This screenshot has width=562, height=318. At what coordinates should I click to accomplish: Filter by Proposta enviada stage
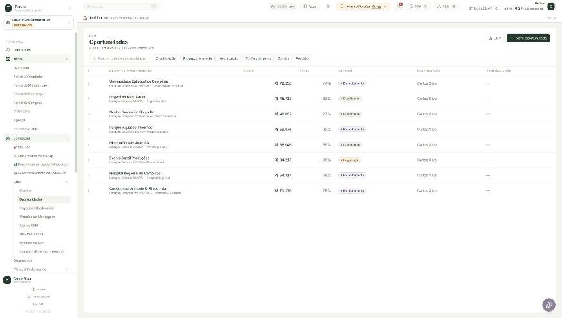click(197, 58)
